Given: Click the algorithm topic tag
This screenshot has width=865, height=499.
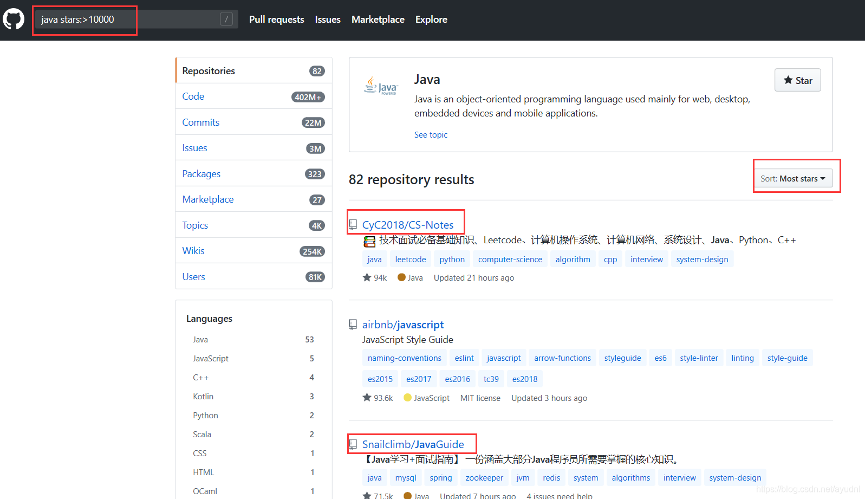Looking at the screenshot, I should coord(573,260).
